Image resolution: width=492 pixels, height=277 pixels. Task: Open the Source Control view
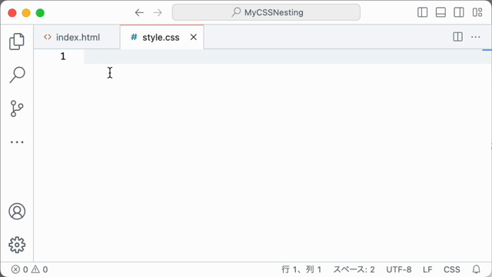[x=17, y=108]
